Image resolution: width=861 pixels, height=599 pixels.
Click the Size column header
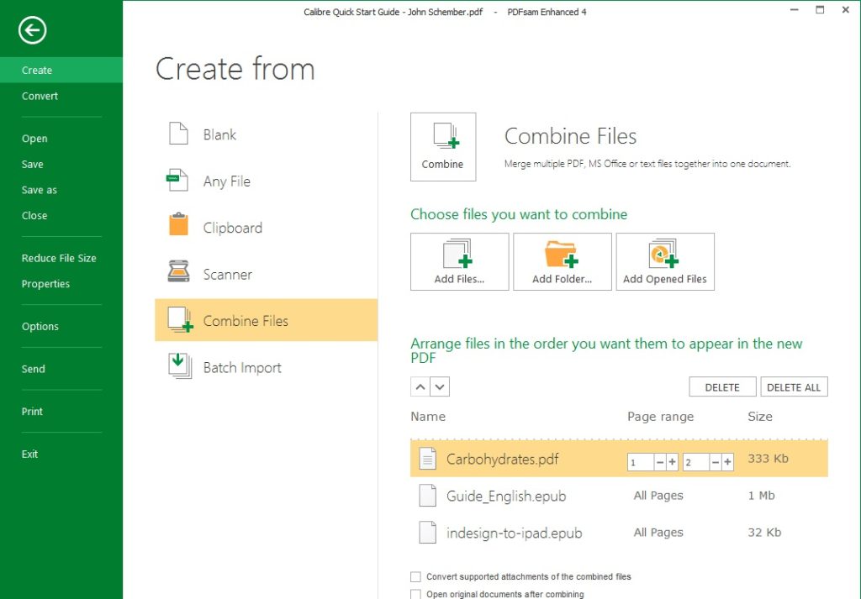coord(760,417)
